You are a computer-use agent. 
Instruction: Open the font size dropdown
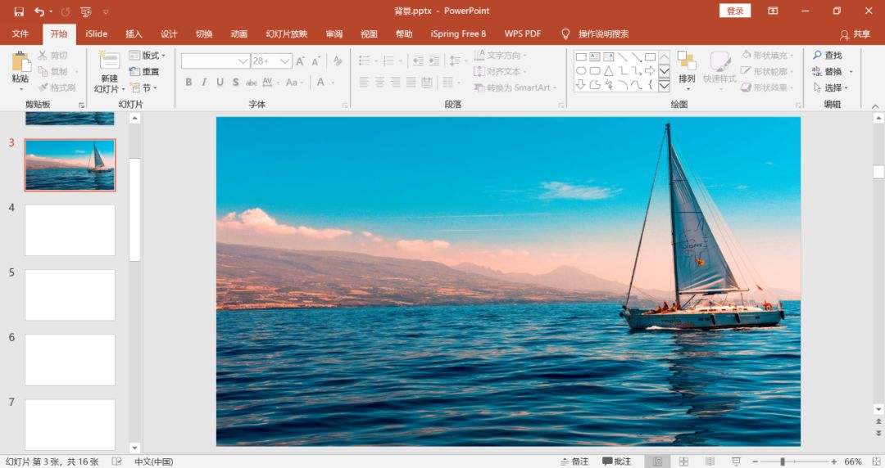click(x=285, y=61)
